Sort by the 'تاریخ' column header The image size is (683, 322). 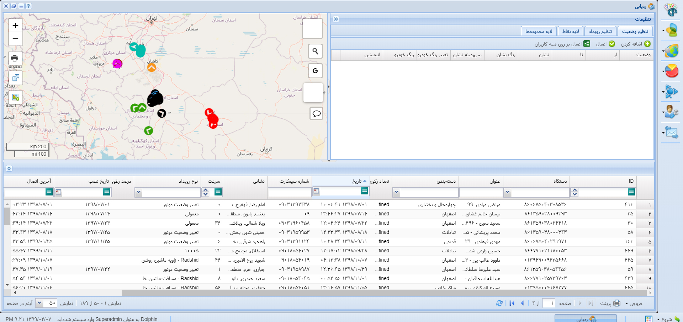[x=340, y=181]
